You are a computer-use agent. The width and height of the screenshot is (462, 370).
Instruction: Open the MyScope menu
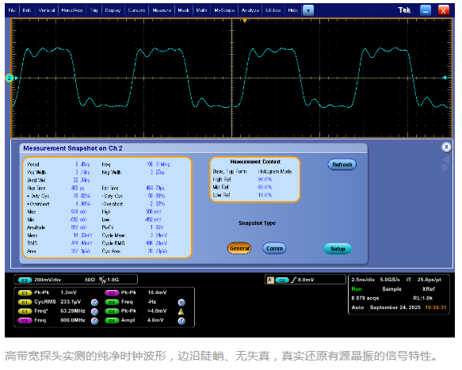(x=224, y=10)
